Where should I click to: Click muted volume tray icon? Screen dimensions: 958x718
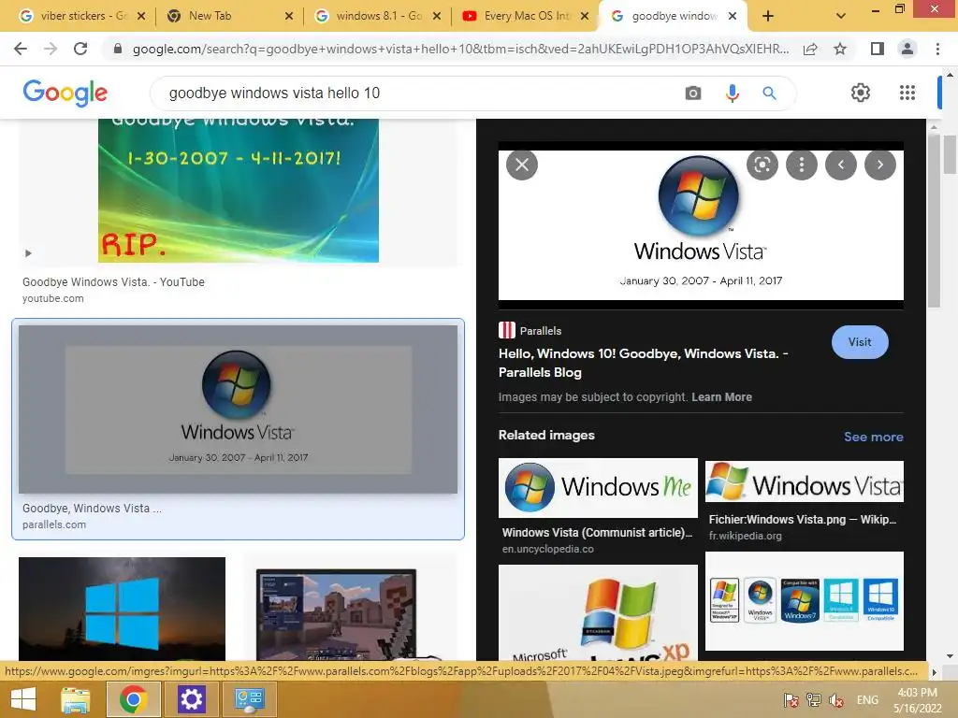point(837,700)
